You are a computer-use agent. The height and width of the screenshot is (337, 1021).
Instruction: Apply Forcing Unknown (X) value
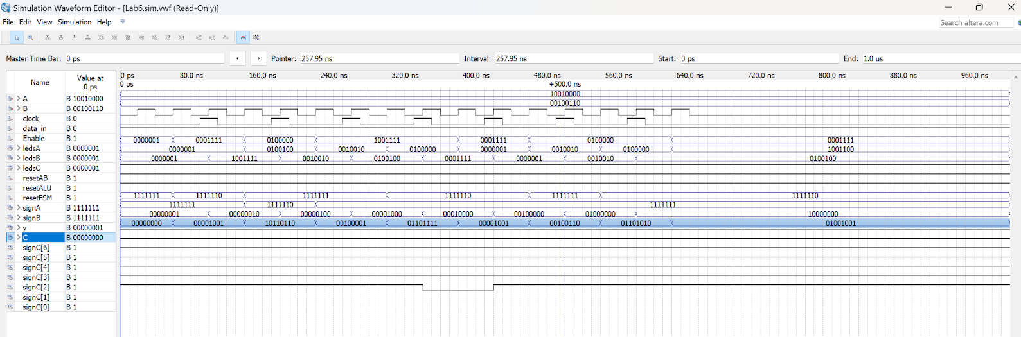[48, 37]
